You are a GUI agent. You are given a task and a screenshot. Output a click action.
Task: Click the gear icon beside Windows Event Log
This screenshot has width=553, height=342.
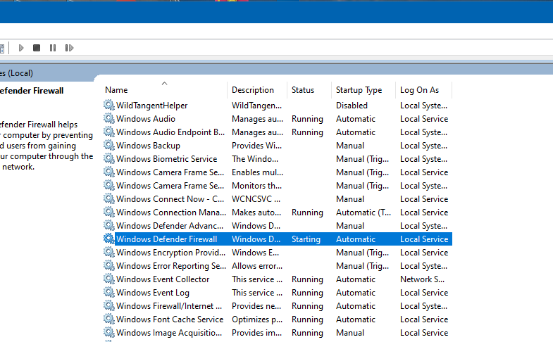pos(109,292)
